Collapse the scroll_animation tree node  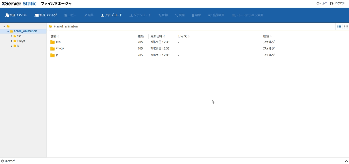(x=8, y=31)
